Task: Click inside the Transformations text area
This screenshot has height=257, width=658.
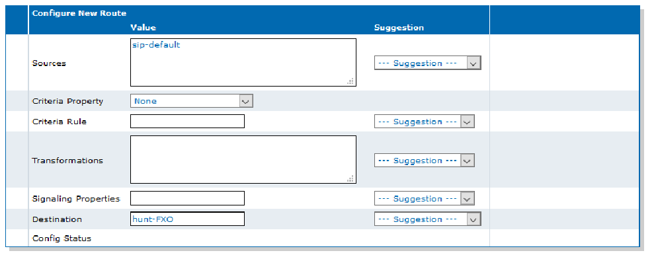Action: pos(243,159)
